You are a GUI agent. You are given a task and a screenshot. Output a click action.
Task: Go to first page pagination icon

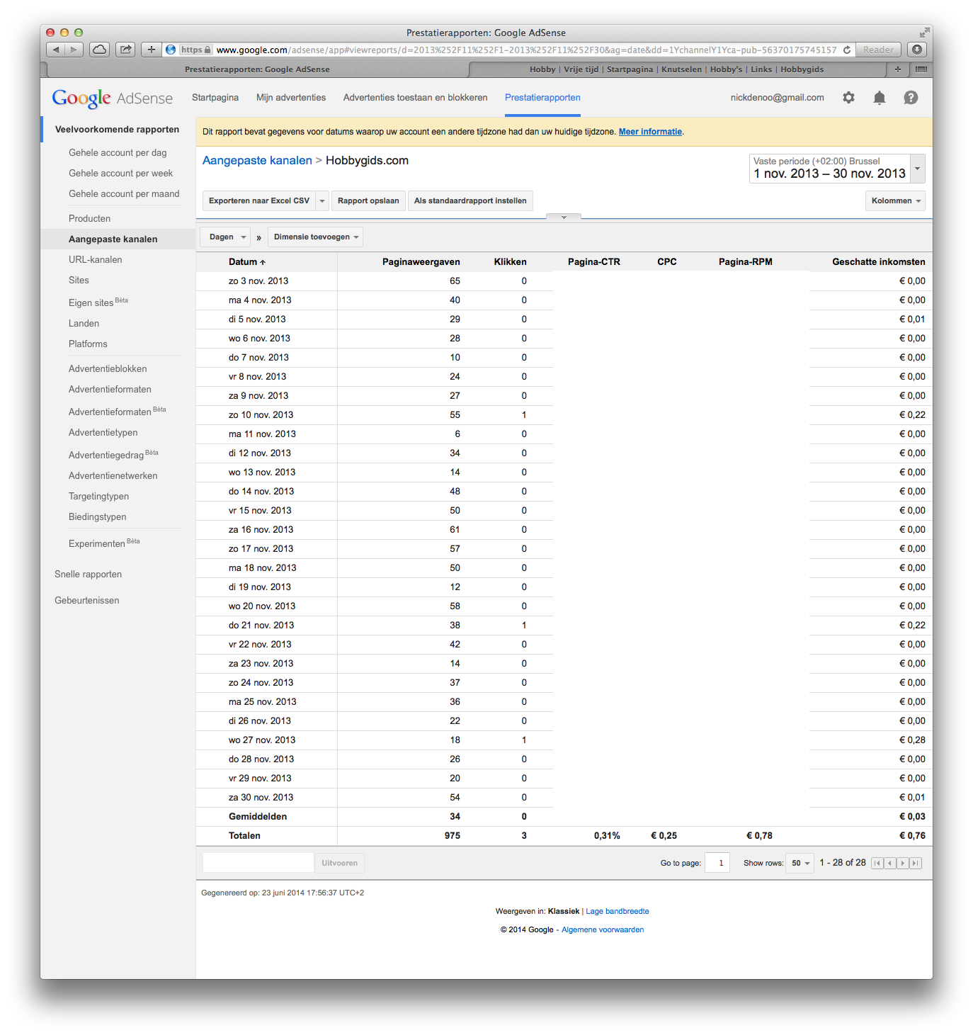(x=877, y=863)
